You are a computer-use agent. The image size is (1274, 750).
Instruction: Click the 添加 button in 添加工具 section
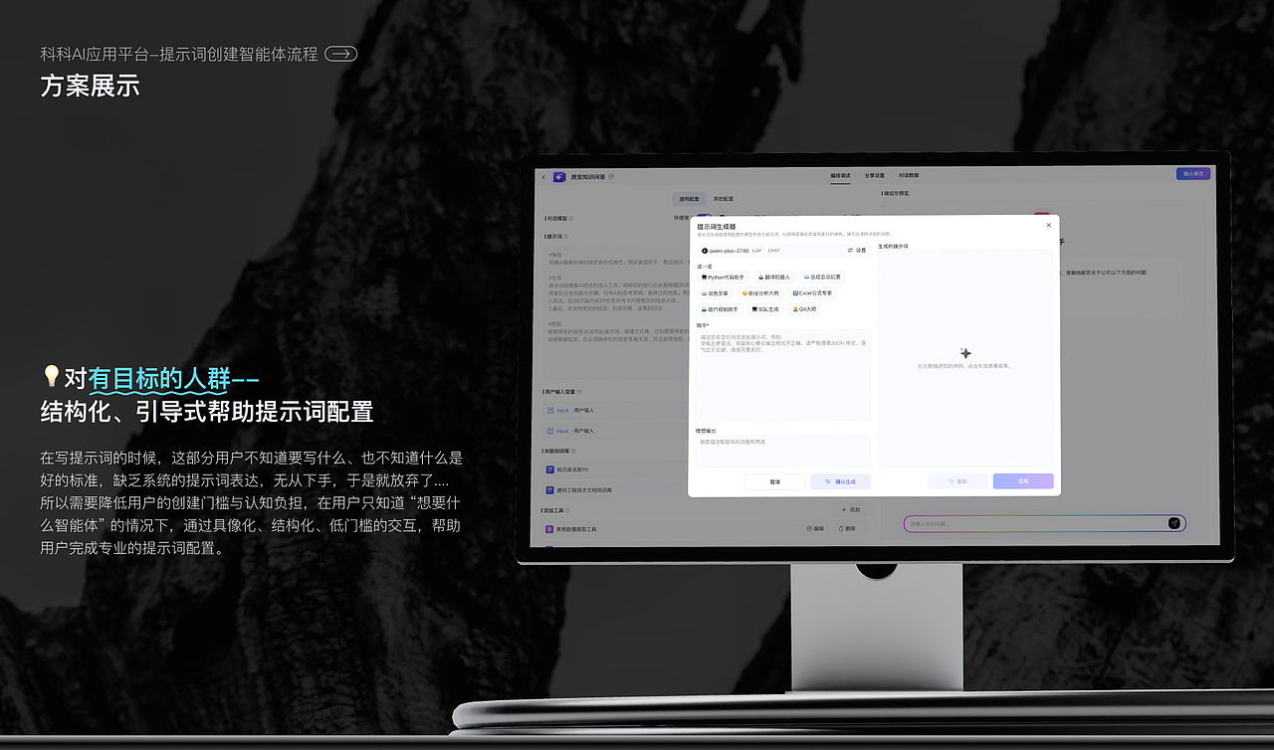(851, 509)
